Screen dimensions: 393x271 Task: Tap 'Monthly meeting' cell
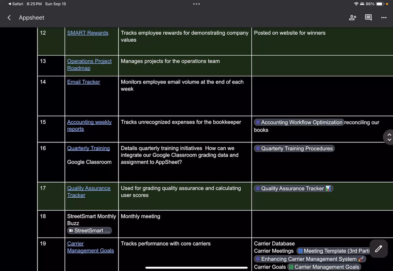point(185,224)
